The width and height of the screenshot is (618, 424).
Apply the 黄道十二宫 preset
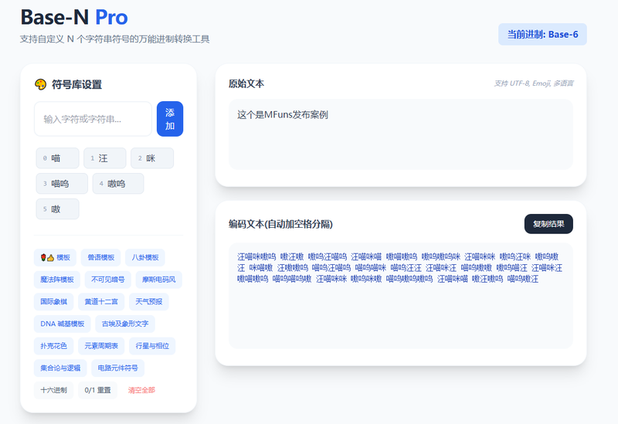(x=101, y=302)
